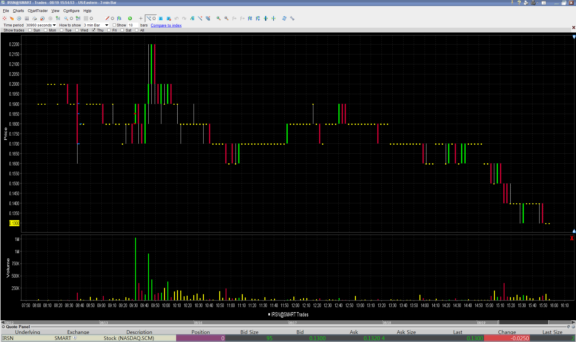Image resolution: width=576 pixels, height=342 pixels.
Task: Select the crosshair cursor tool
Action: click(x=141, y=18)
